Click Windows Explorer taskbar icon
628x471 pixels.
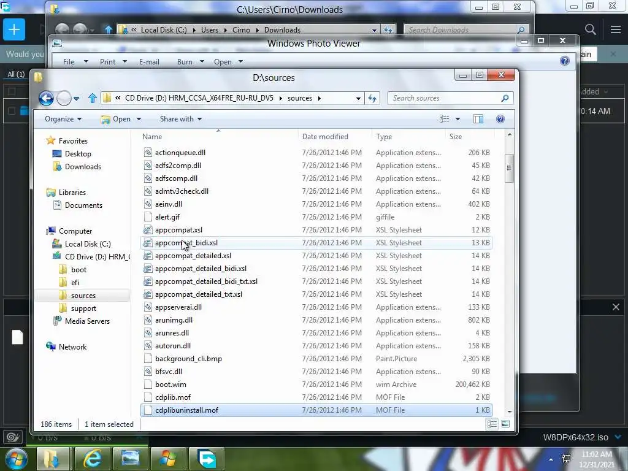coord(53,459)
